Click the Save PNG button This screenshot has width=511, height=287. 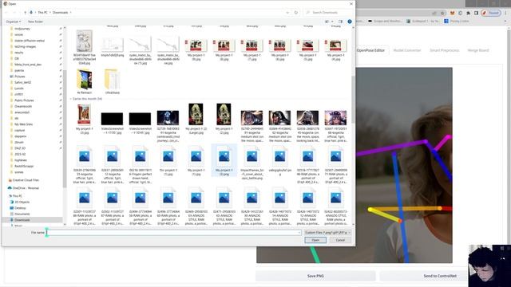[315, 276]
